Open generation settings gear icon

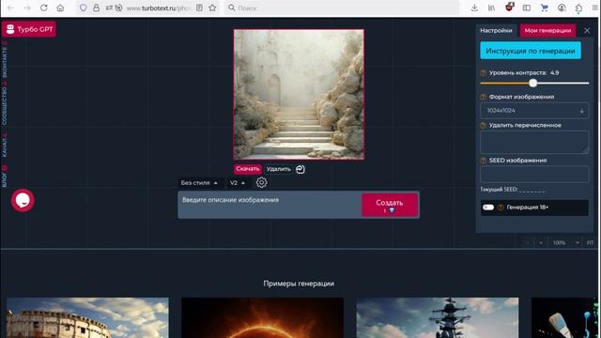261,182
